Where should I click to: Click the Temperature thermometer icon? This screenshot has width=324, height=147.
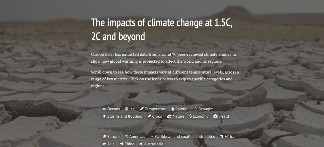142,109
